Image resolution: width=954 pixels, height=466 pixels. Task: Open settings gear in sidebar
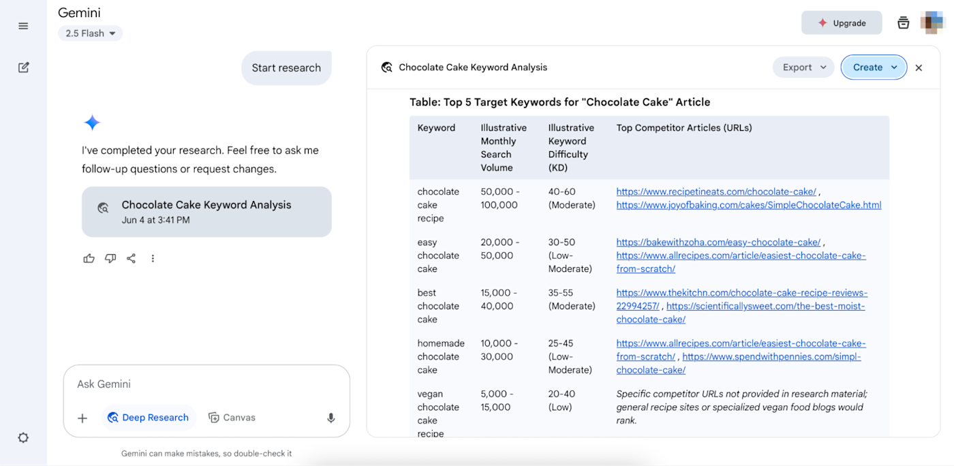(23, 437)
